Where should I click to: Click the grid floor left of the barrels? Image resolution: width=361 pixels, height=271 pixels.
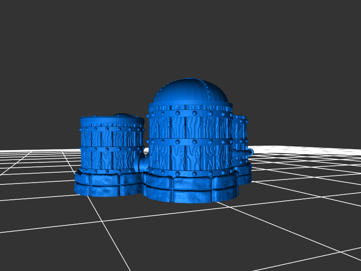[x=36, y=176]
